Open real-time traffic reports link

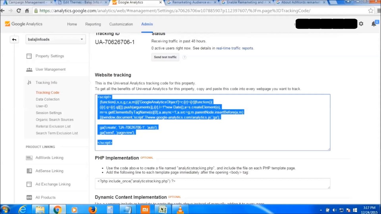(235, 48)
